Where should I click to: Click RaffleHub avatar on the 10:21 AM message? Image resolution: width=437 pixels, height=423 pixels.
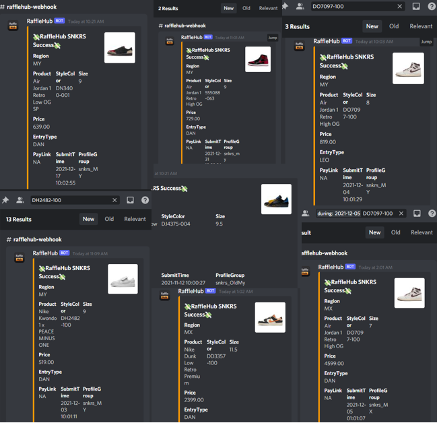click(13, 26)
